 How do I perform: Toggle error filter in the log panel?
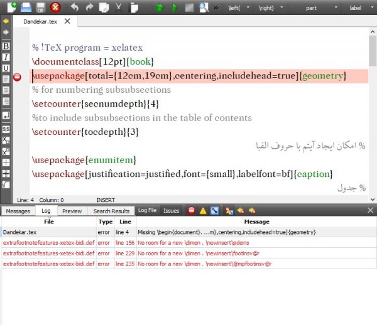tap(192, 211)
